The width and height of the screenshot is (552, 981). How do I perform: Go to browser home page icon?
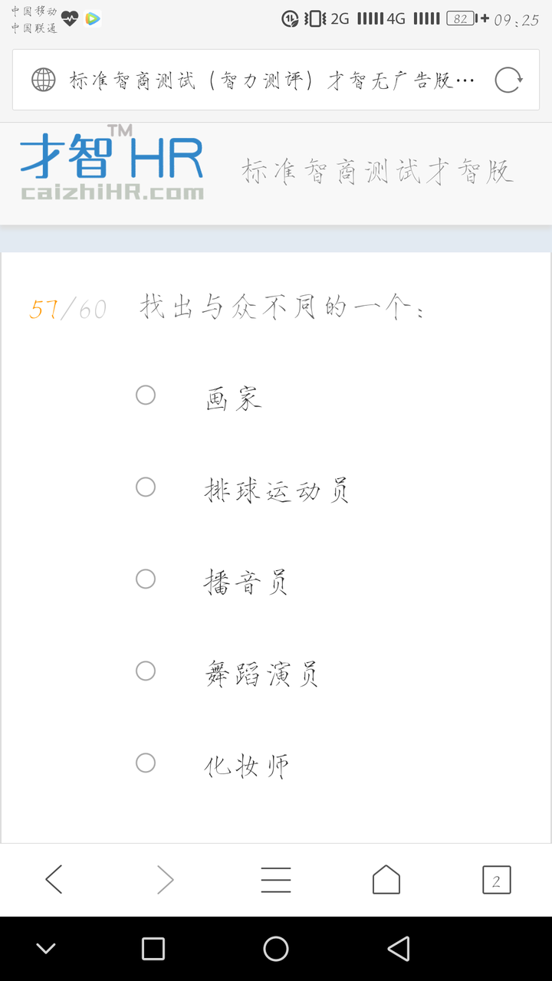[386, 880]
